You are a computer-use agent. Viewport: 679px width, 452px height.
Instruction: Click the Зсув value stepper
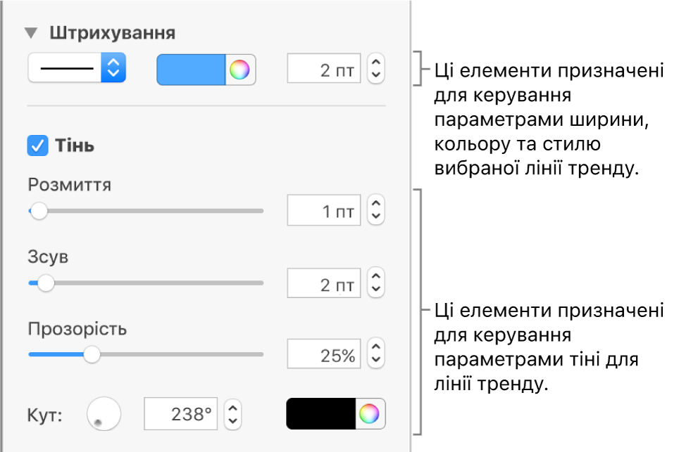376,283
